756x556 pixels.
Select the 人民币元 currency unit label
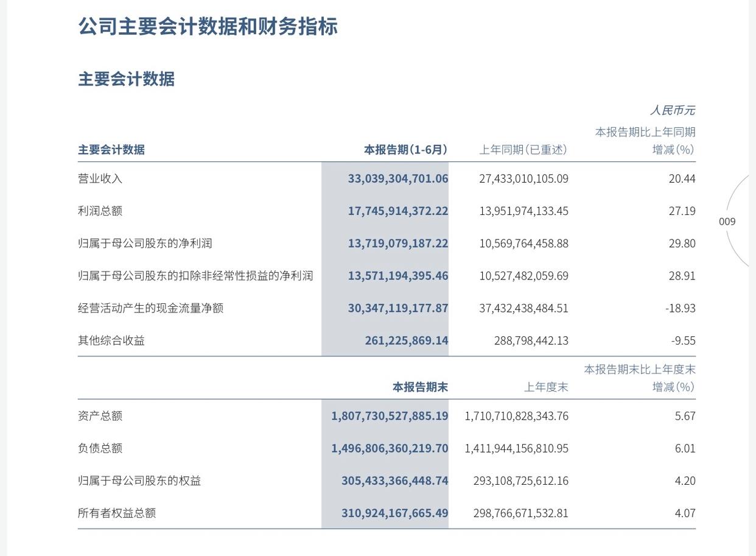[x=672, y=110]
